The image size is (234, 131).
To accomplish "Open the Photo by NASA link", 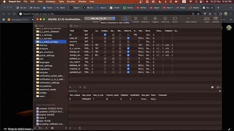I will (x=20, y=129).
